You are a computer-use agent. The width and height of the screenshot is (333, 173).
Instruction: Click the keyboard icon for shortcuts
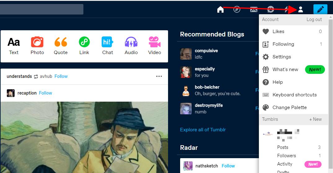pyautogui.click(x=266, y=95)
